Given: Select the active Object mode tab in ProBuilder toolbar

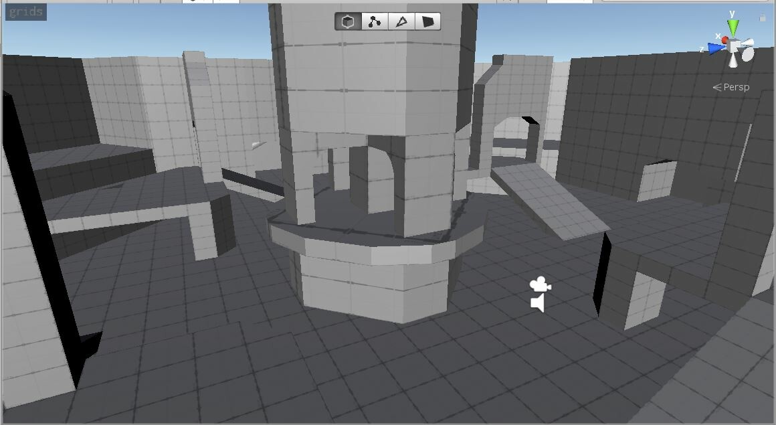Looking at the screenshot, I should pos(347,21).
